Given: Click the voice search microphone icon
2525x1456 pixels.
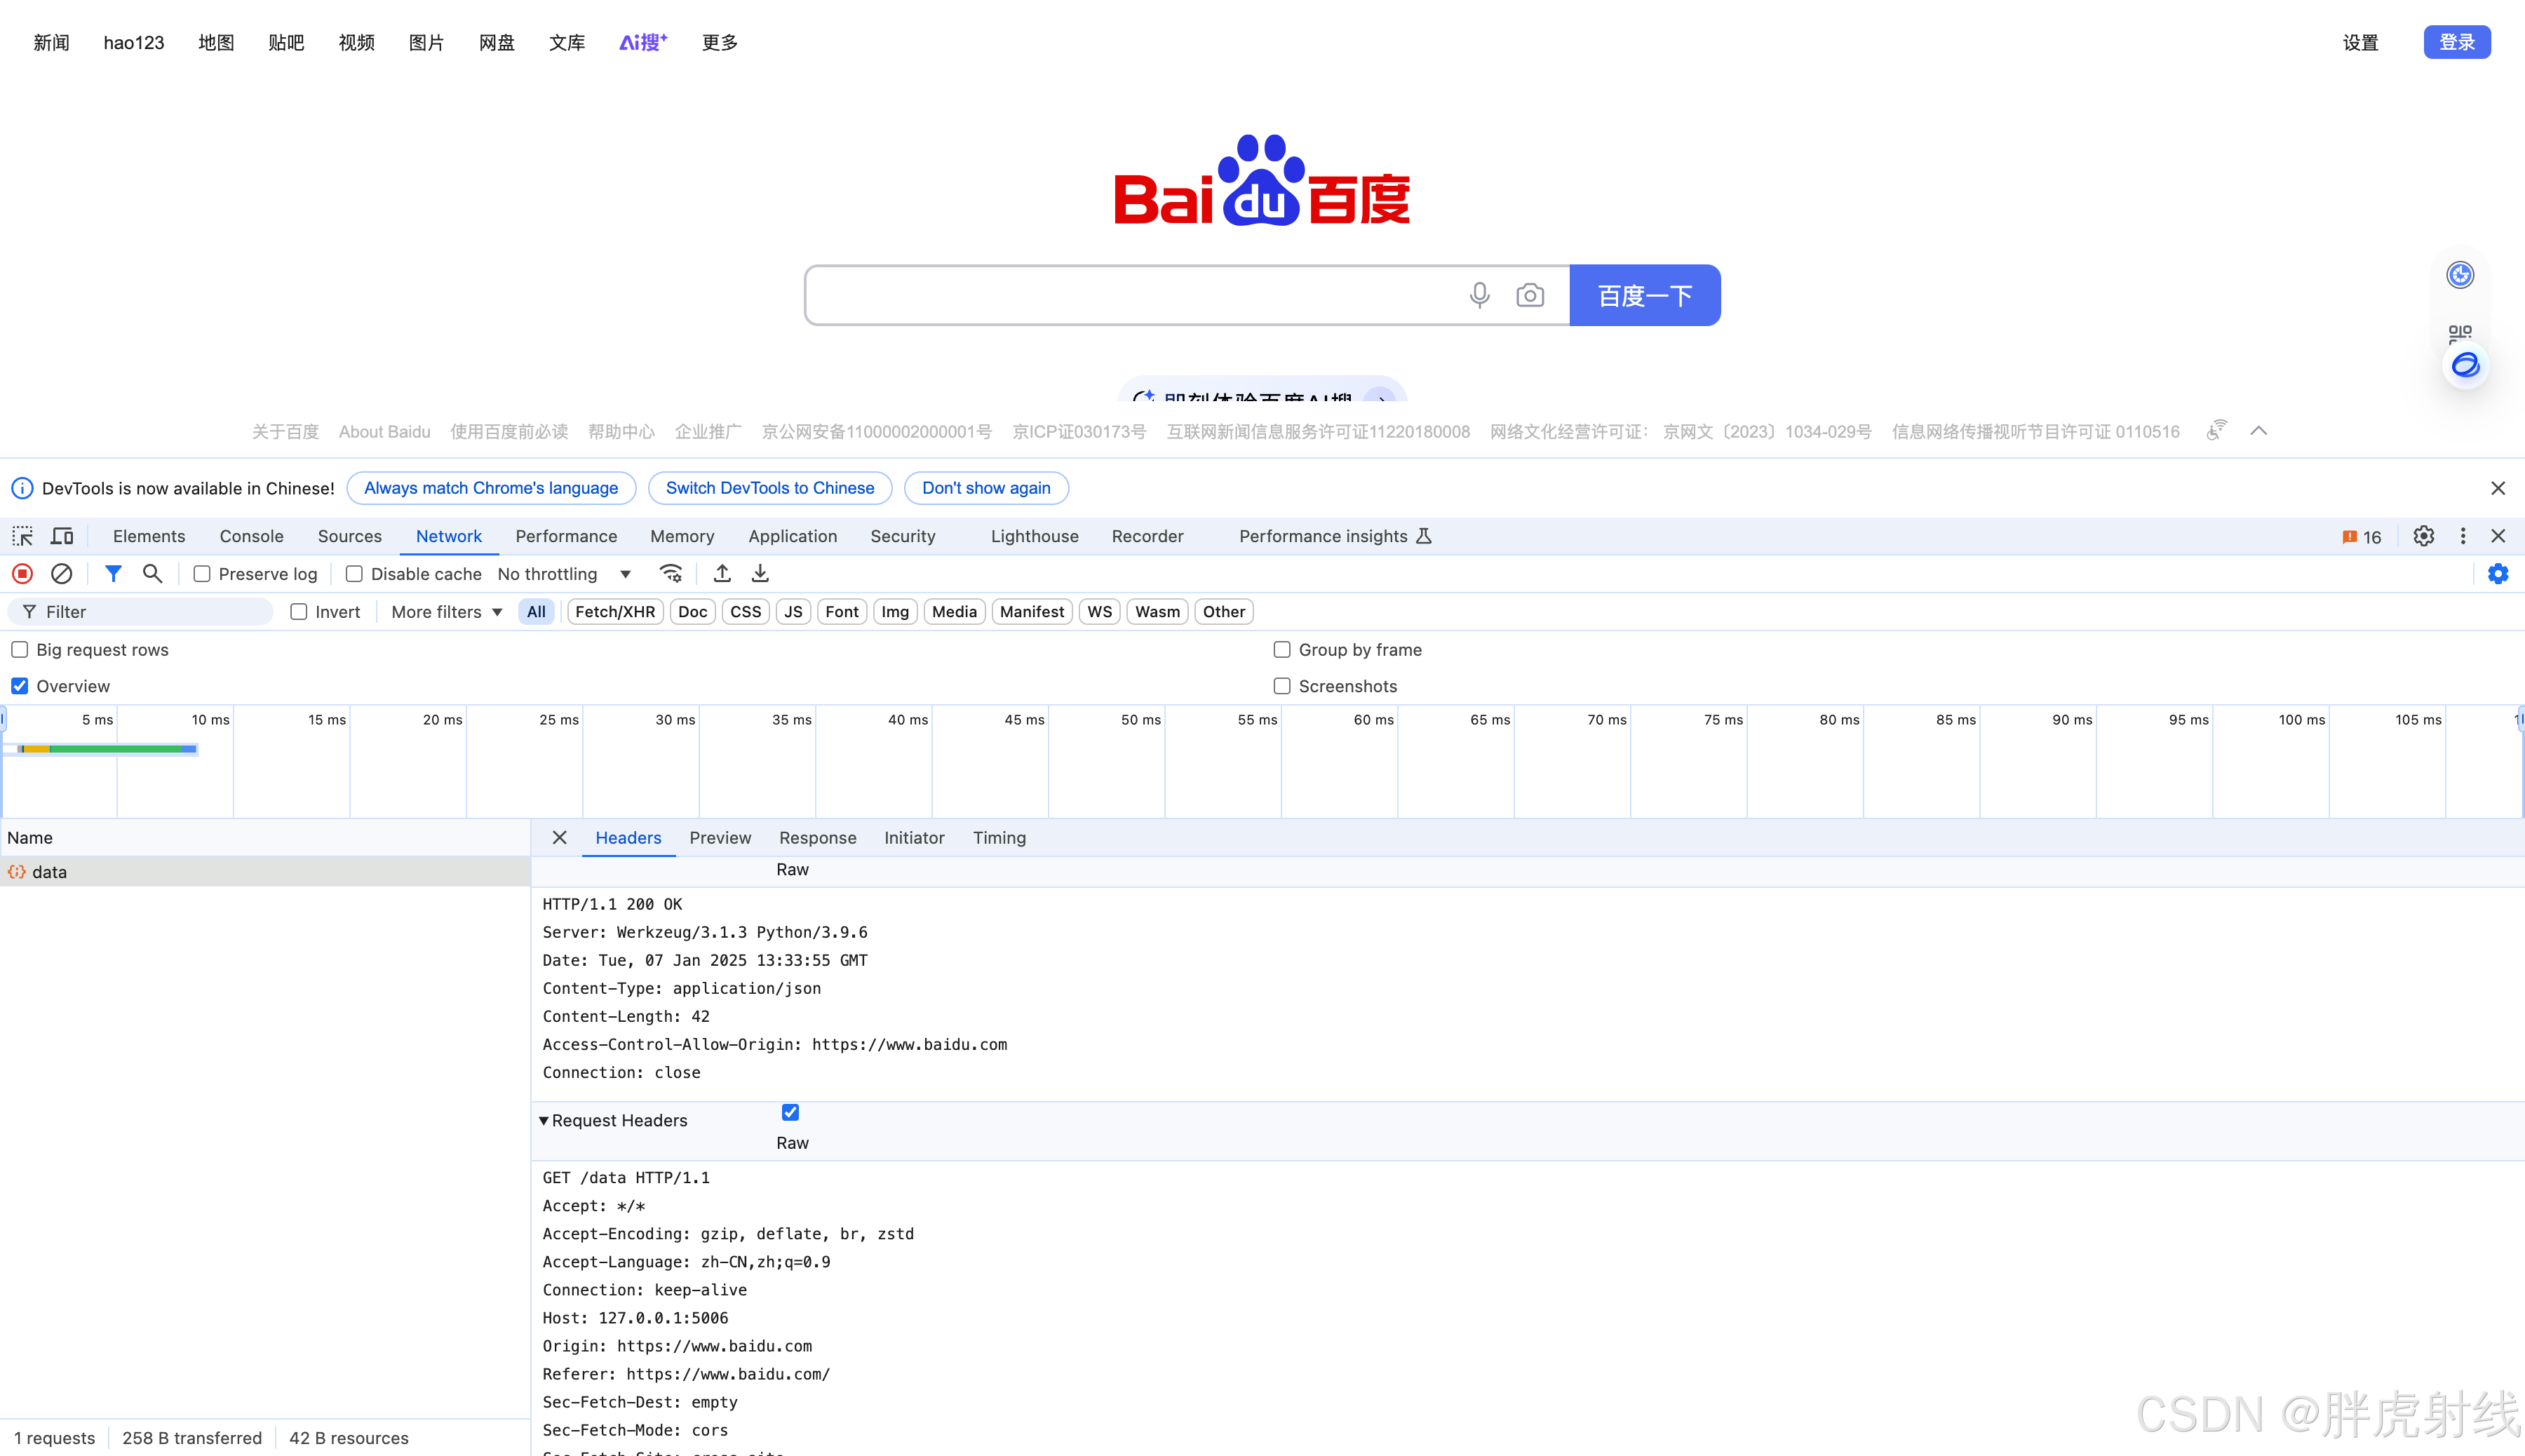Looking at the screenshot, I should pos(1479,295).
